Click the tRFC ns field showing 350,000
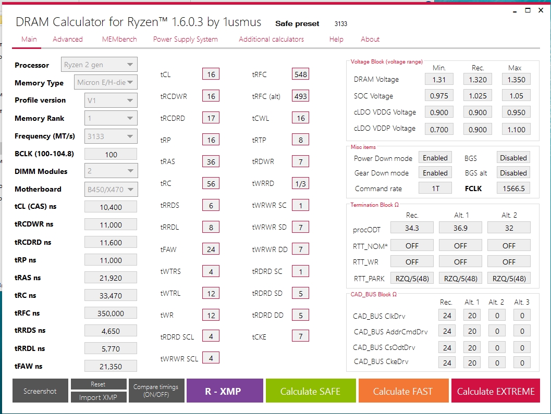This screenshot has height=414, width=551. click(111, 313)
